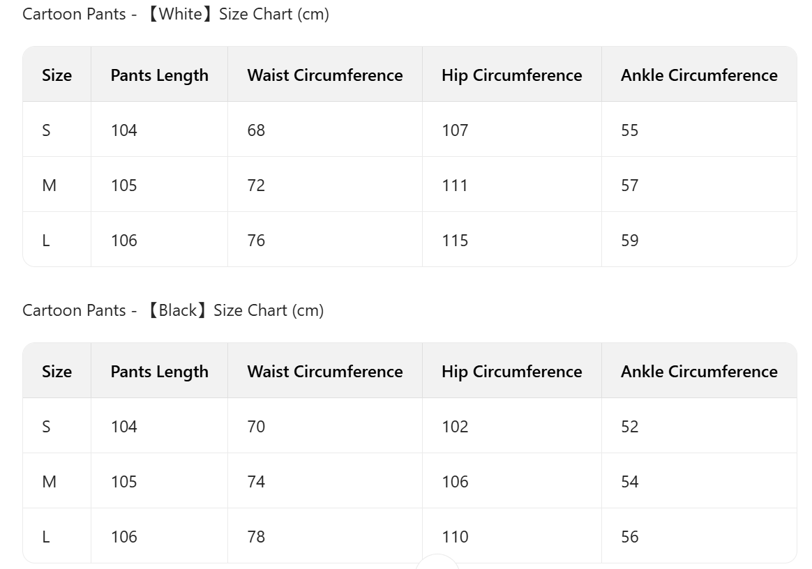Click the hip value 106 cell
The width and height of the screenshot is (812, 569).
point(455,482)
